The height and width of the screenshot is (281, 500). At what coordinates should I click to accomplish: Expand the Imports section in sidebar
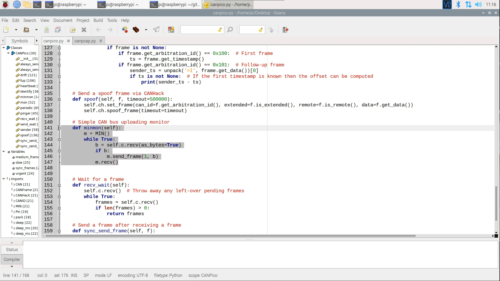[3, 179]
